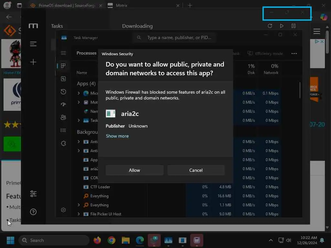The height and width of the screenshot is (248, 331).
Task: Allow aria2c through Windows Firewall
Action: click(134, 170)
